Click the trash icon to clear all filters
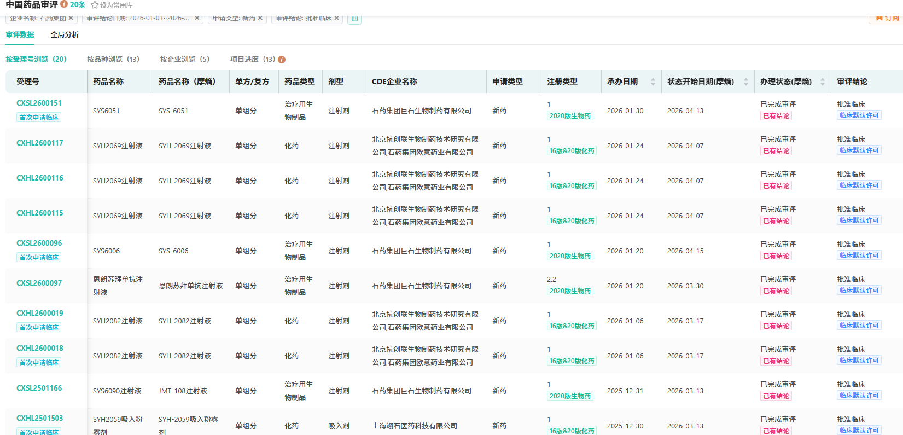Screen dimensions: 903x435 [x=354, y=18]
